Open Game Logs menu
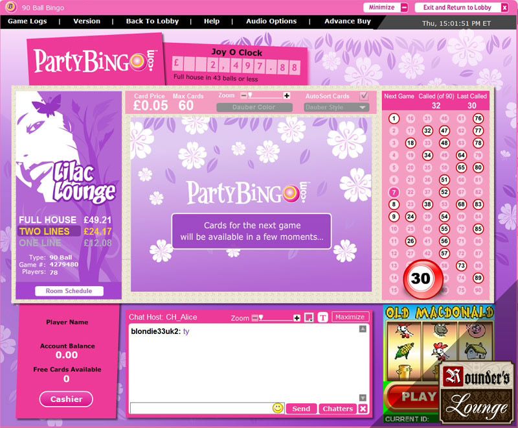The height and width of the screenshot is (428, 518). pyautogui.click(x=27, y=21)
